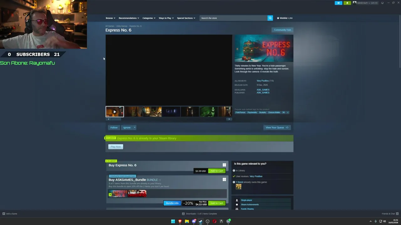
Task: Click the Psychedelic tag
Action: 252,112
